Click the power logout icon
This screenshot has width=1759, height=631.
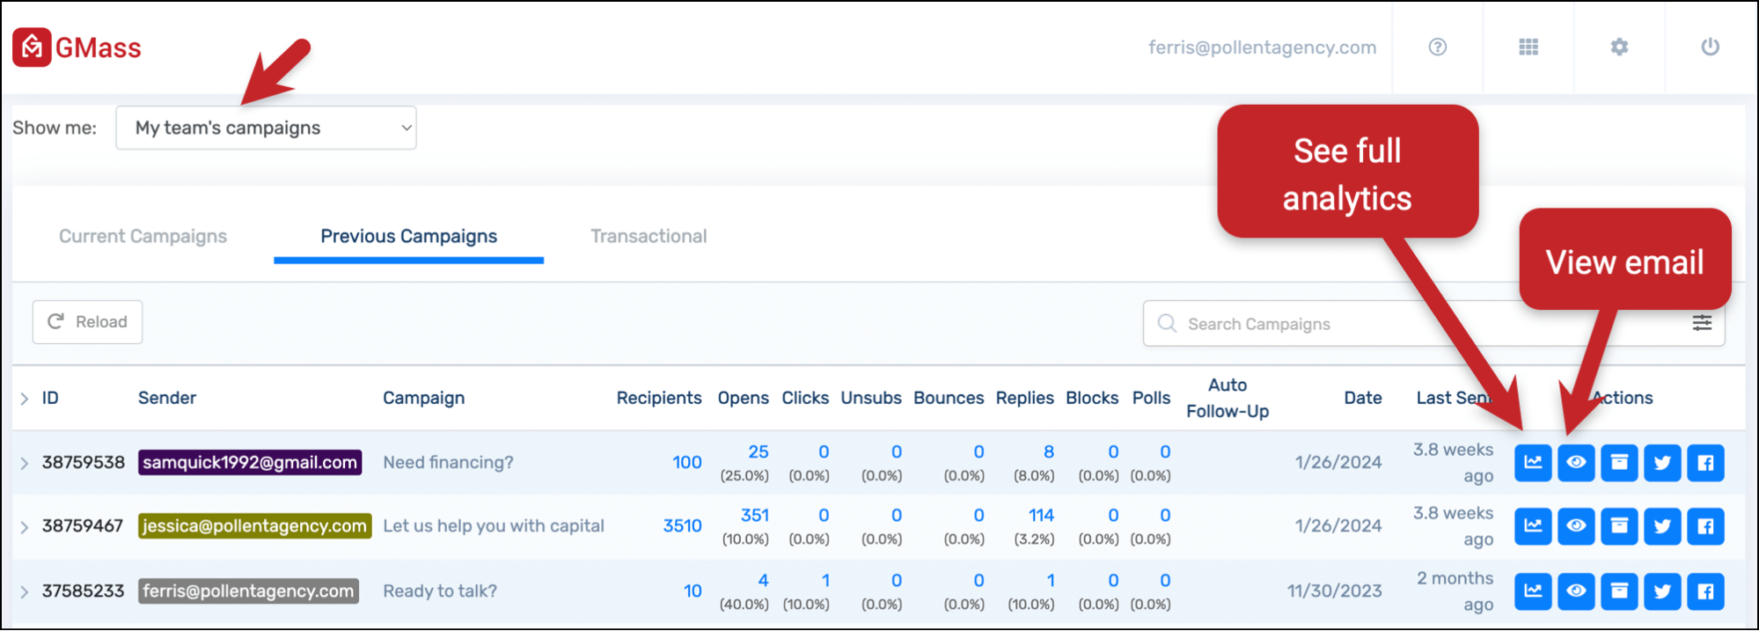[1710, 48]
